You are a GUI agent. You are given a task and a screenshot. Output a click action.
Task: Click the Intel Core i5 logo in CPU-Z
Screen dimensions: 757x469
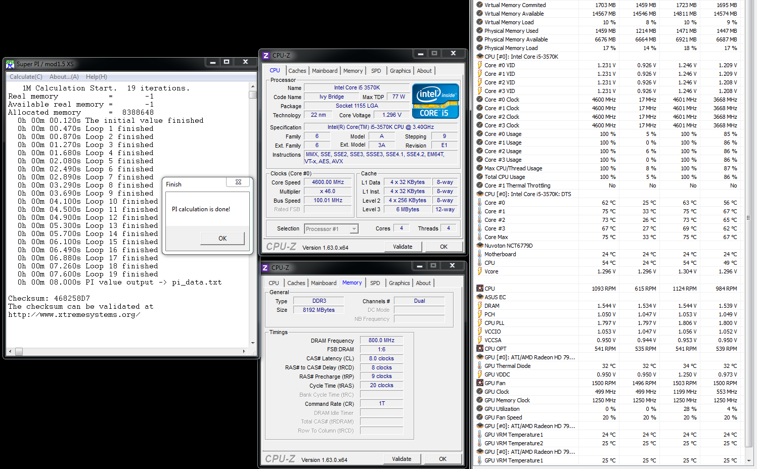pyautogui.click(x=435, y=101)
